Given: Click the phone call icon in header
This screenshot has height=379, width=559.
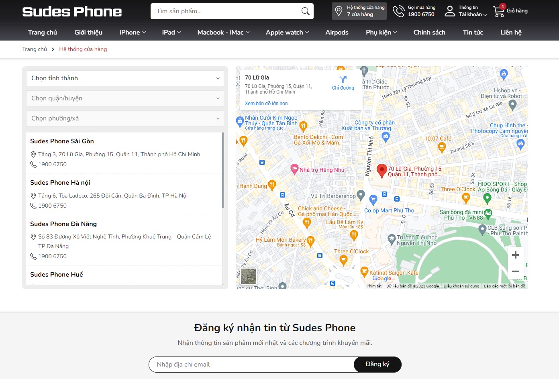Looking at the screenshot, I should coord(398,11).
